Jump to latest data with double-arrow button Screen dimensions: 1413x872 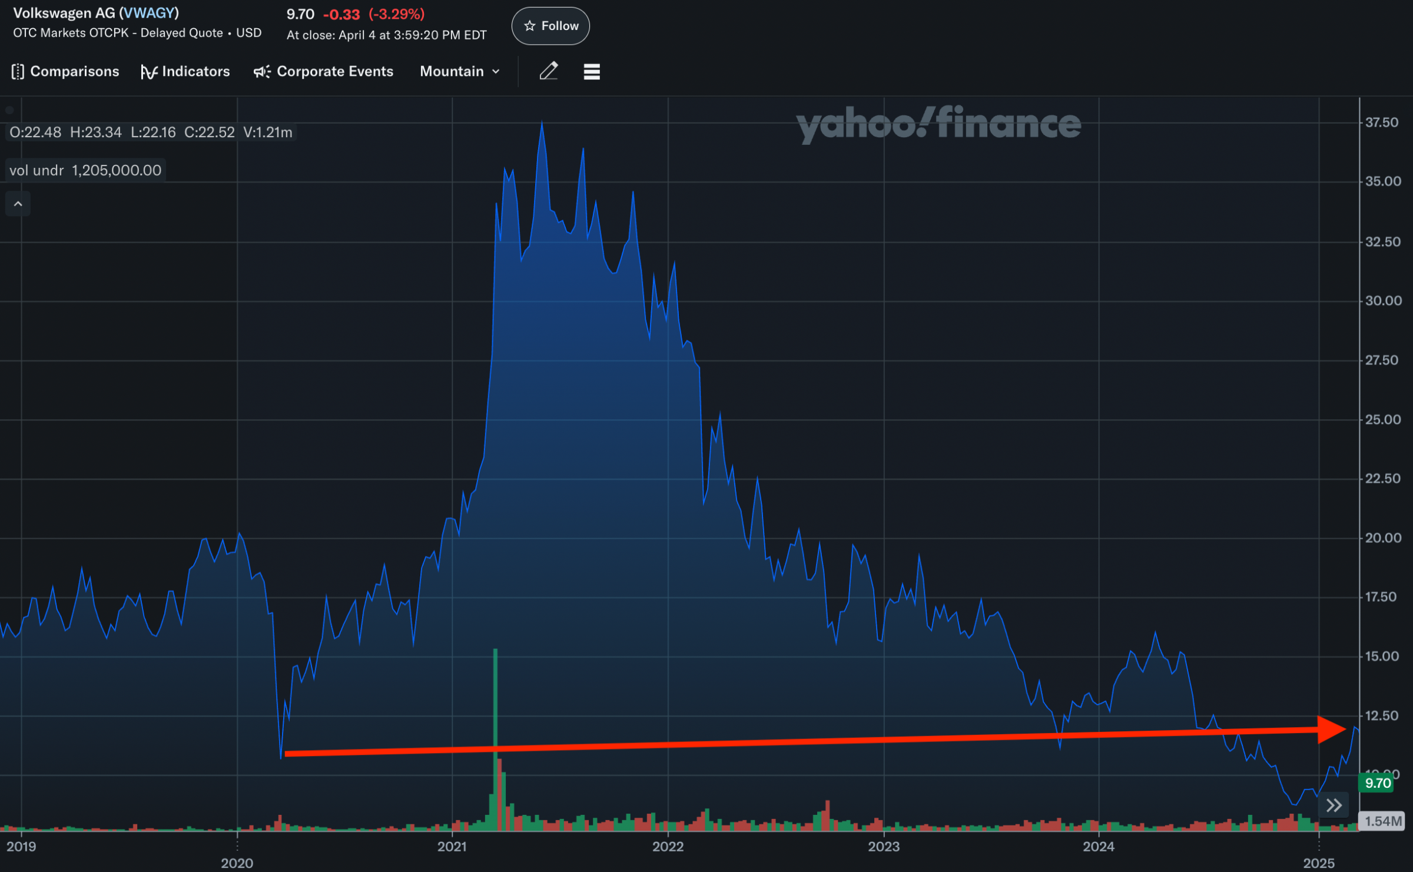[1334, 805]
